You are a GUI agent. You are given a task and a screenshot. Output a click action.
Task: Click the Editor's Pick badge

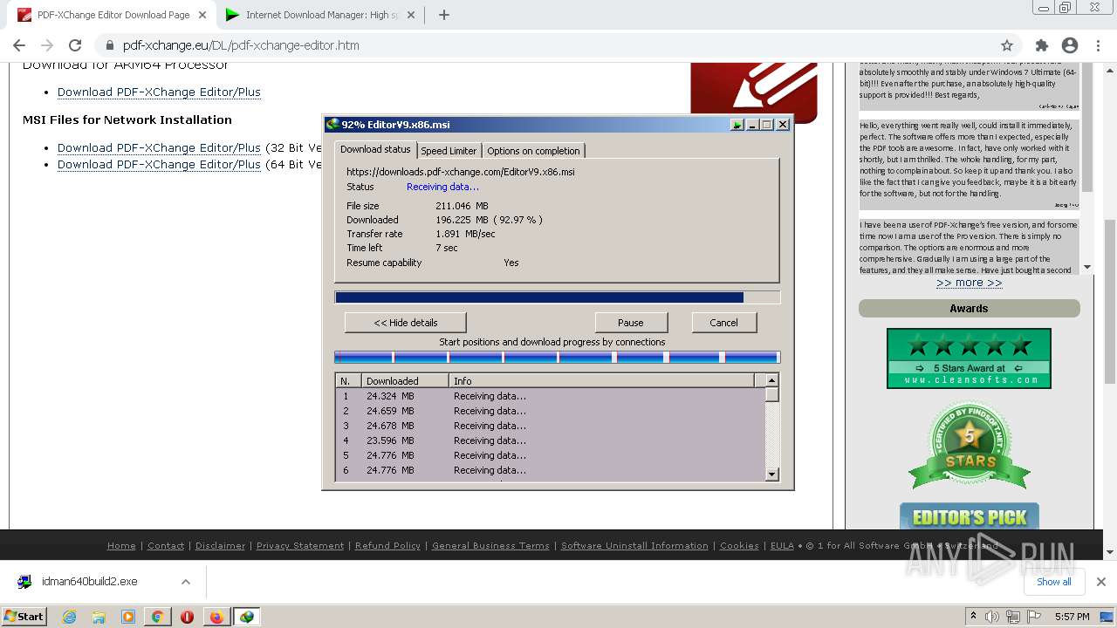pos(969,516)
